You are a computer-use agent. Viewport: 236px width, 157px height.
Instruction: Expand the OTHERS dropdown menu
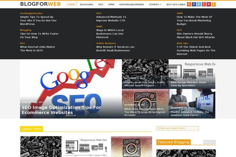[x=155, y=4]
